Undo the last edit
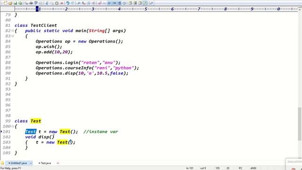This screenshot has width=302, height=170. click(67, 3)
